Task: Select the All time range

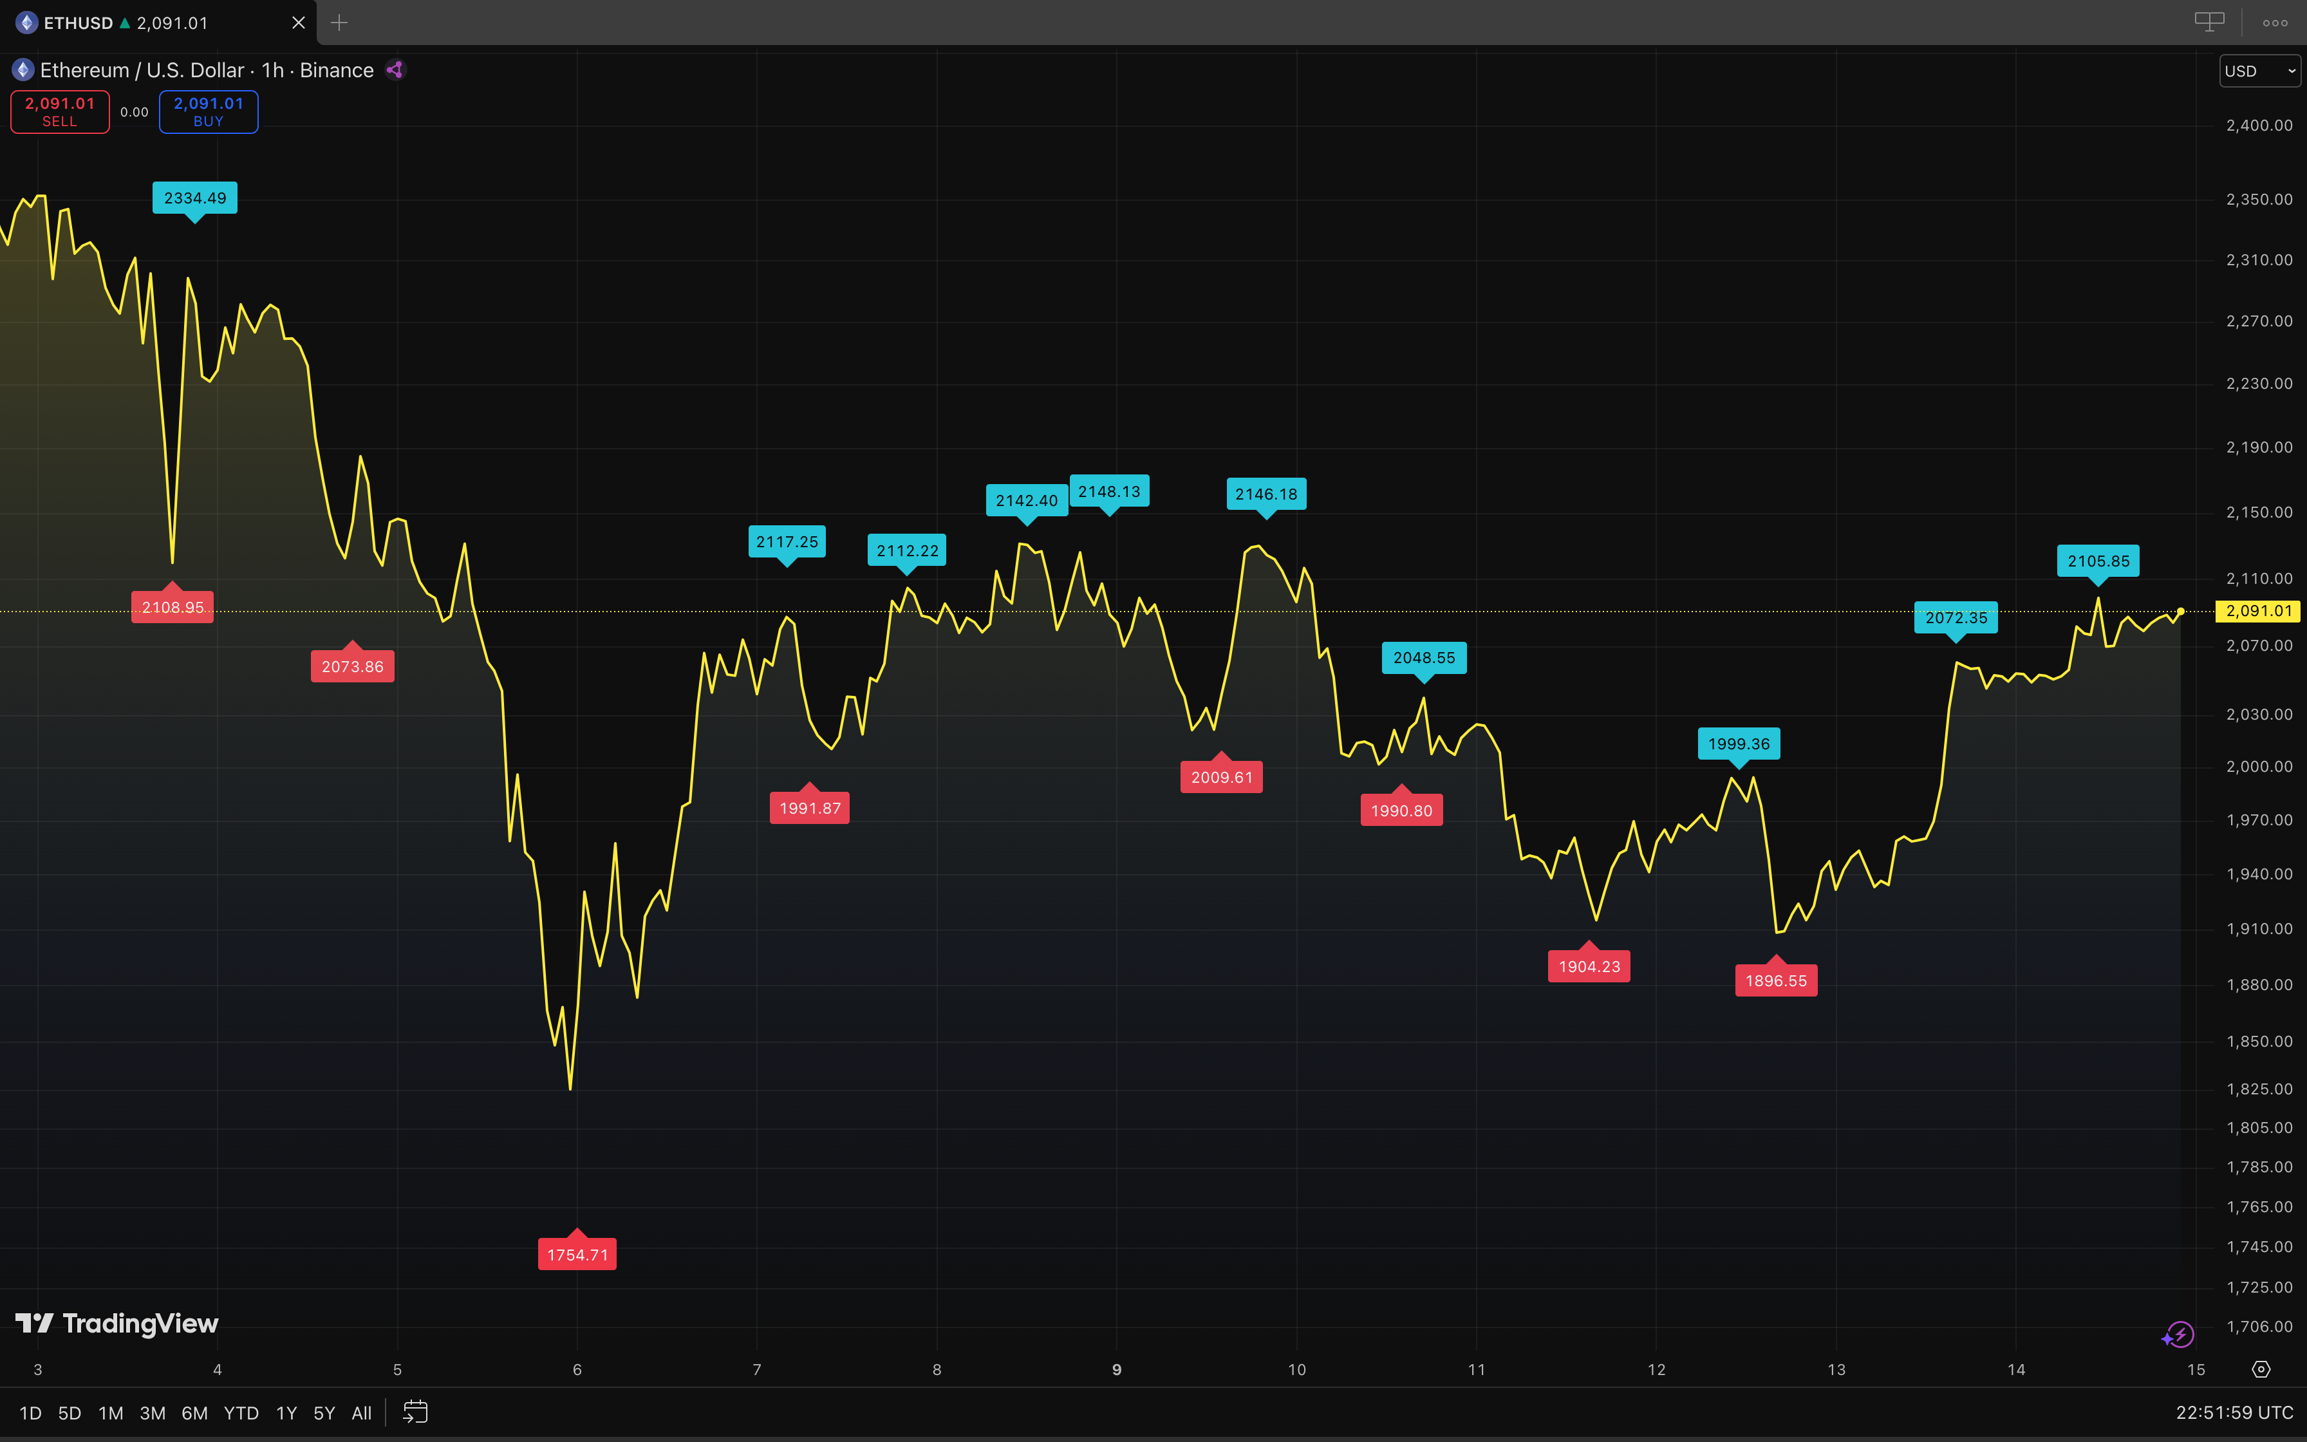Action: coord(361,1412)
